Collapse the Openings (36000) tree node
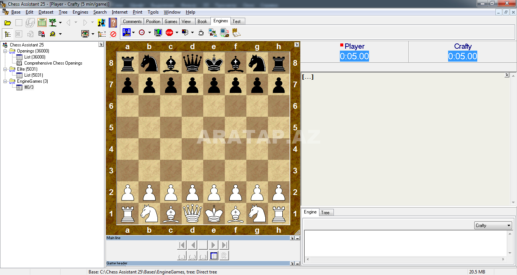Screen dimensions: 517x275 click(5, 51)
